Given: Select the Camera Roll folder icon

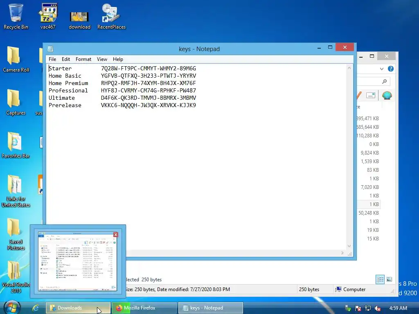Looking at the screenshot, I should [x=16, y=59].
